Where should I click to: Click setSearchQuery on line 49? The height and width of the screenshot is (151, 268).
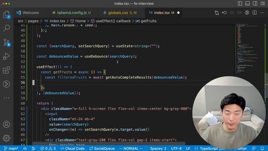click(x=93, y=46)
